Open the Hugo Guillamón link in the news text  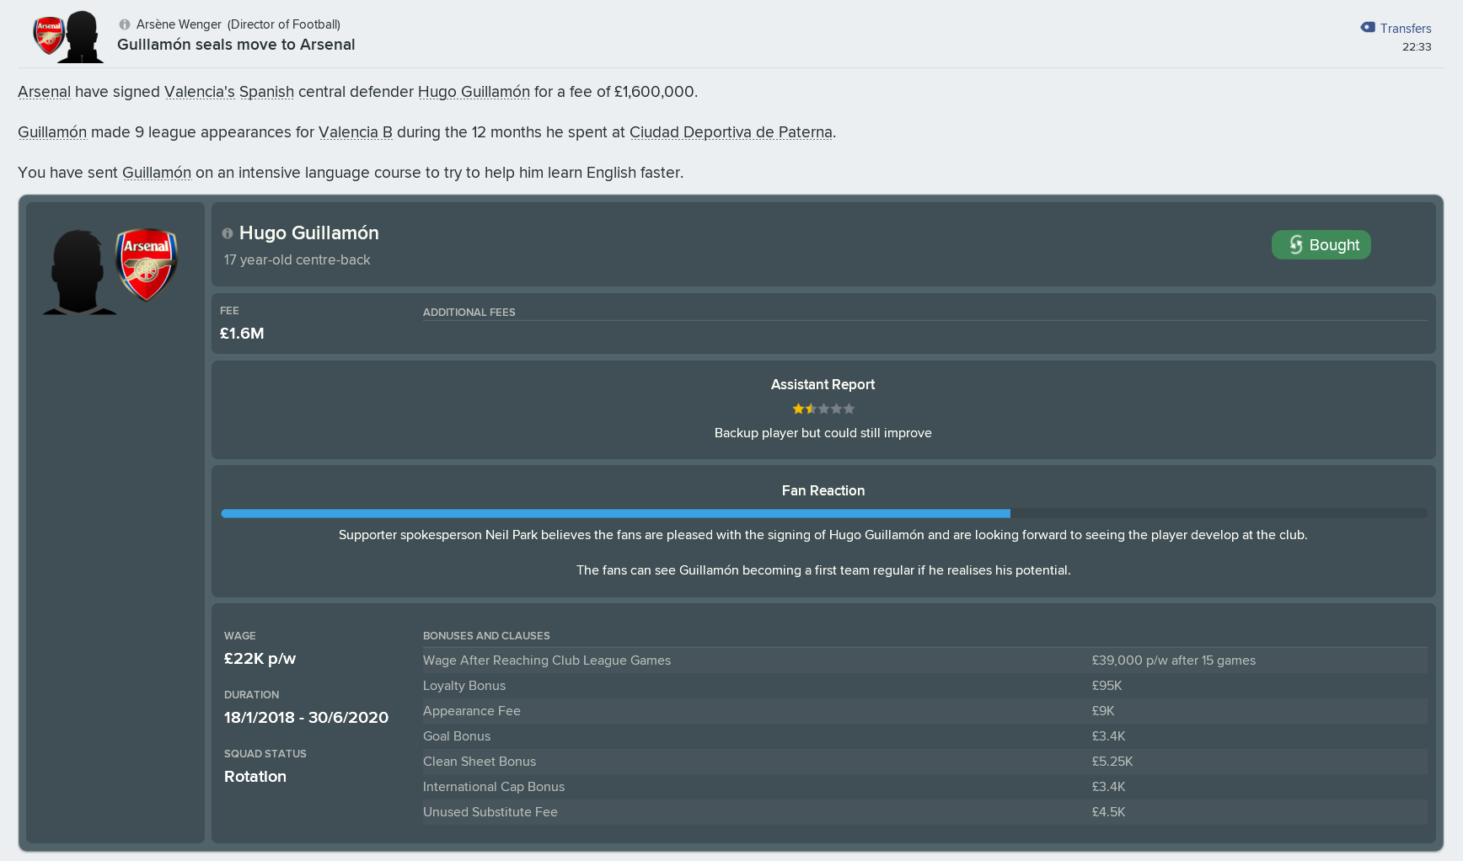[x=474, y=92]
